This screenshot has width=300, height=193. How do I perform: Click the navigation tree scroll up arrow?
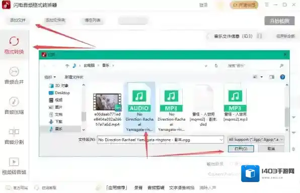[x=84, y=85]
